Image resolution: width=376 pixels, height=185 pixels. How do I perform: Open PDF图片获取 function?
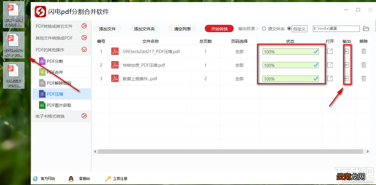[x=62, y=105]
